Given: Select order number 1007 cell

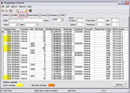Looking at the screenshot, I should [7, 48].
